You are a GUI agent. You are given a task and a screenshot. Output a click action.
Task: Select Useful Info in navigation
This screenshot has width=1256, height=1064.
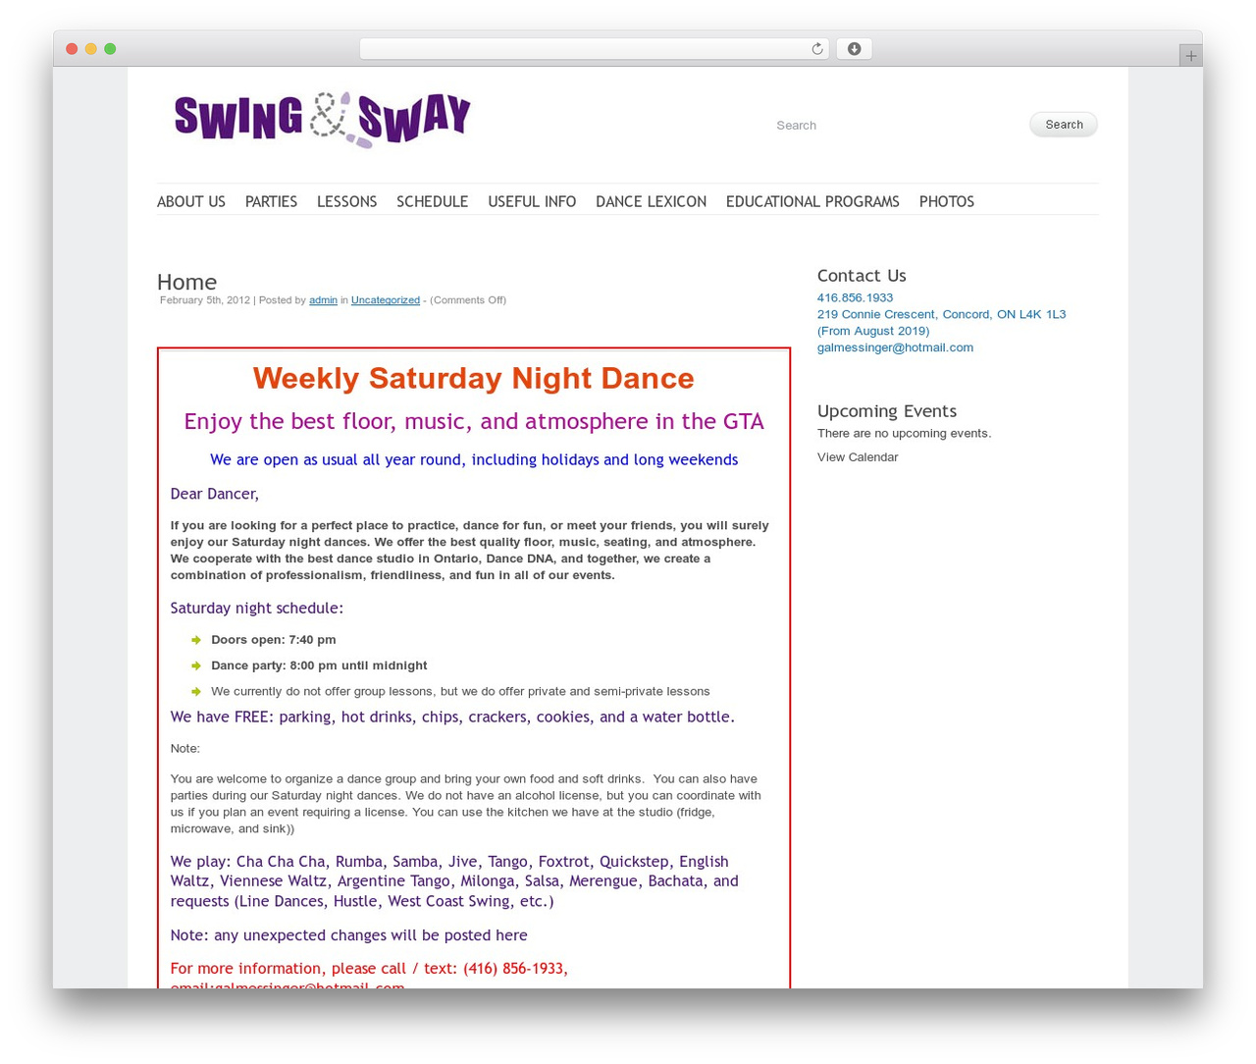point(532,201)
